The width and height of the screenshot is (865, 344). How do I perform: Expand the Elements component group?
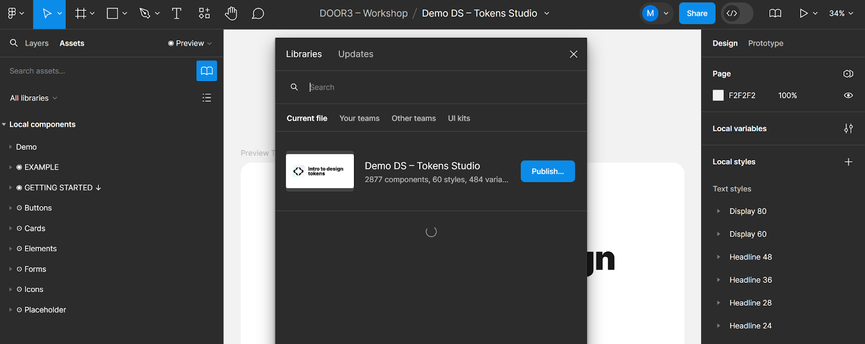[x=11, y=249]
